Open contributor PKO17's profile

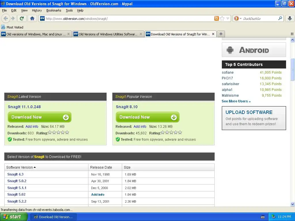[x=227, y=78]
